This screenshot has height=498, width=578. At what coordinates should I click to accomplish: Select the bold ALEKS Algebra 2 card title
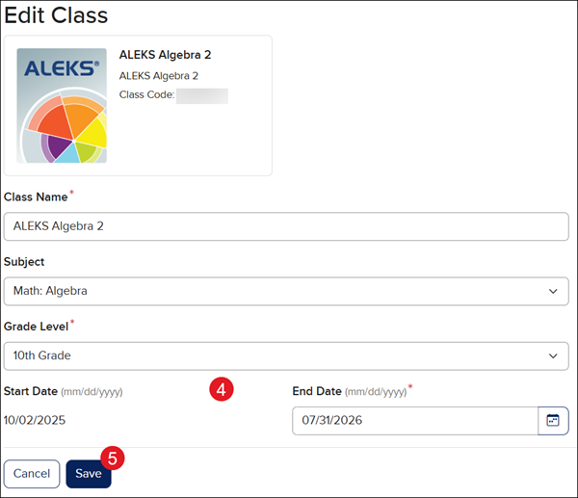click(165, 55)
